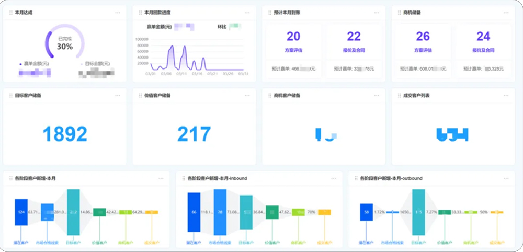
Task: Open more menu for 商机储备 card
Action: (x=506, y=12)
